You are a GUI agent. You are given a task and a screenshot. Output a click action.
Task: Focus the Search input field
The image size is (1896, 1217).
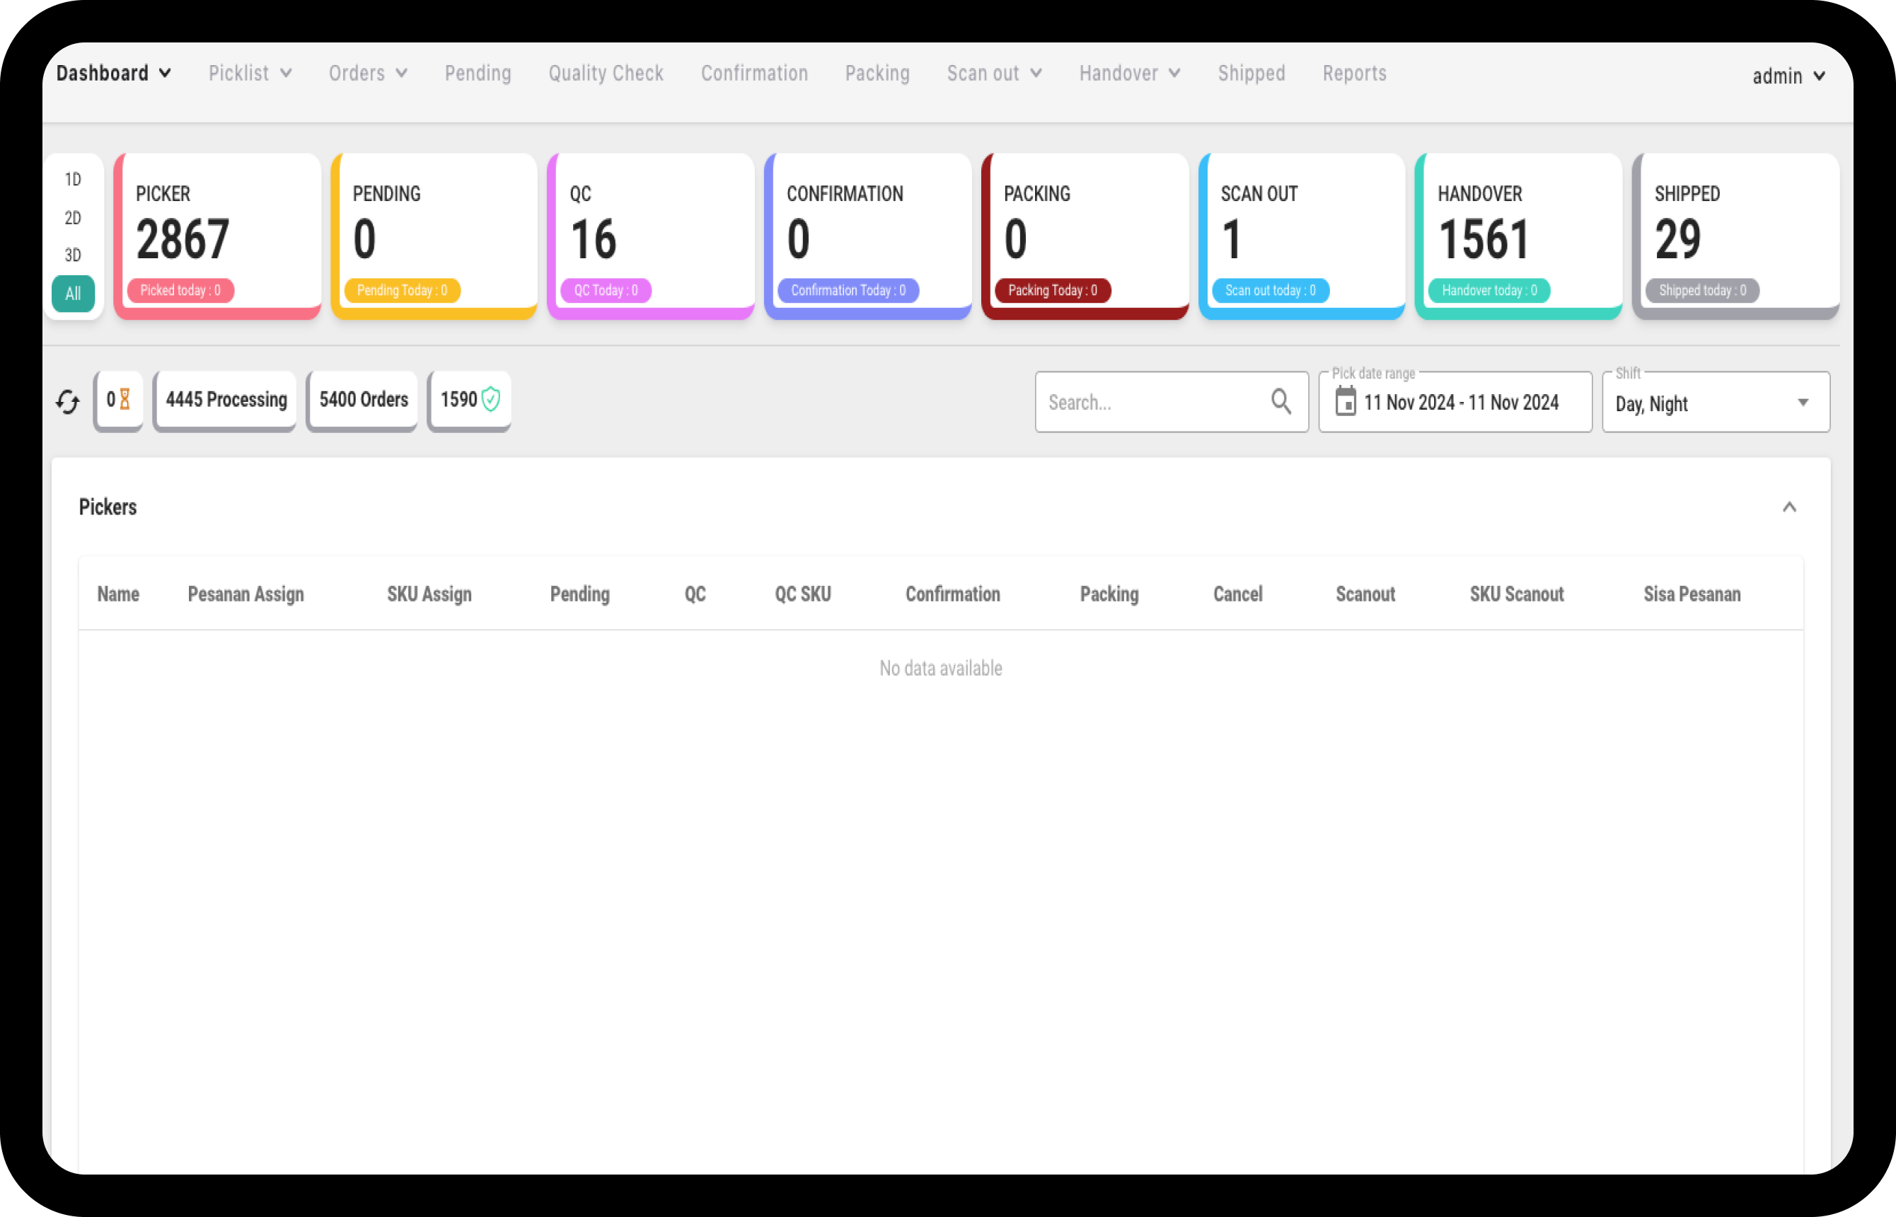tap(1172, 402)
